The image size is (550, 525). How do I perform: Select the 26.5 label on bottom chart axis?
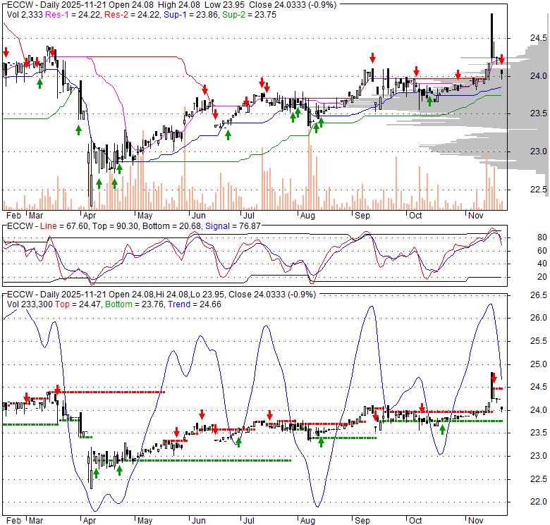tap(538, 295)
